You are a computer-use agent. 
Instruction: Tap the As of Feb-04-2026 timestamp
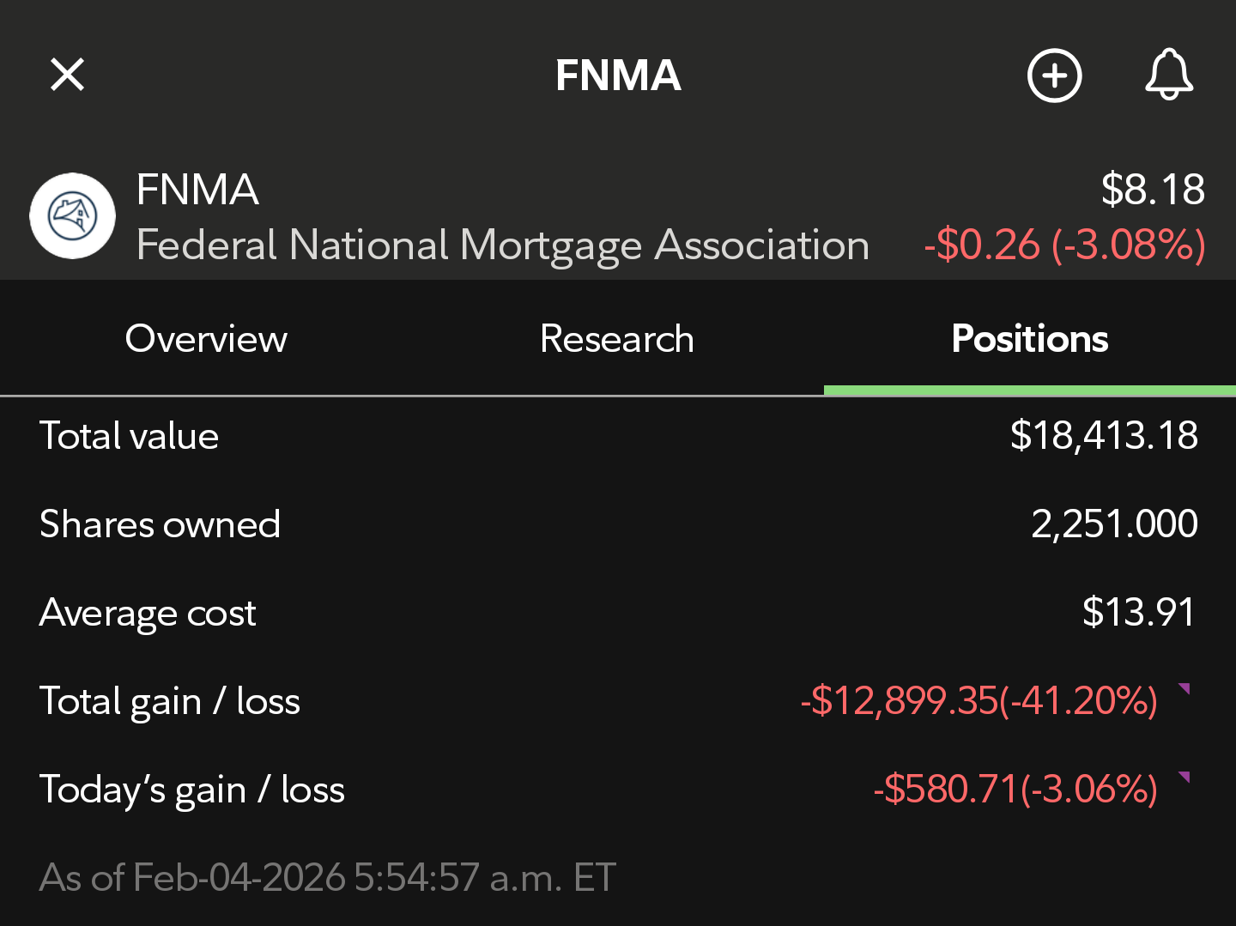pos(328,877)
